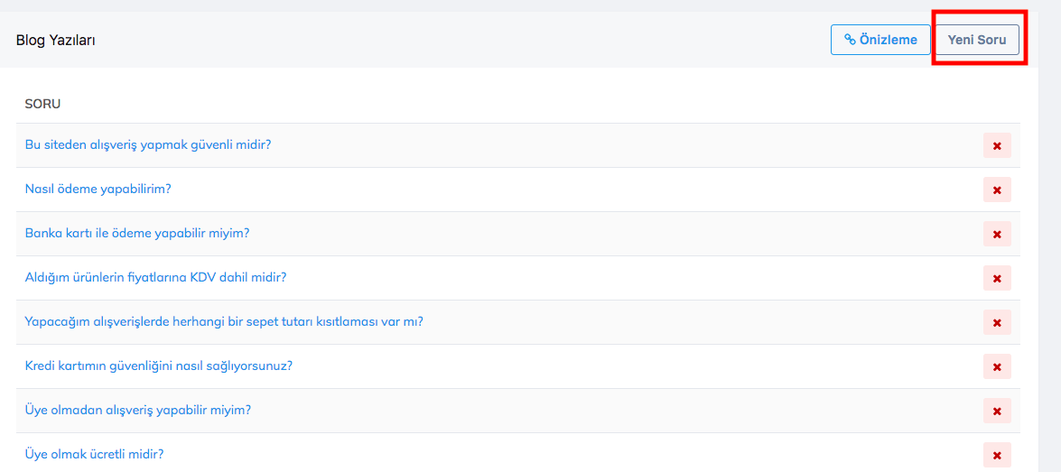Open 'Aldığım ürünlerin fiyatlarına KDV dahil midir?'
This screenshot has height=472, width=1061.
point(155,277)
